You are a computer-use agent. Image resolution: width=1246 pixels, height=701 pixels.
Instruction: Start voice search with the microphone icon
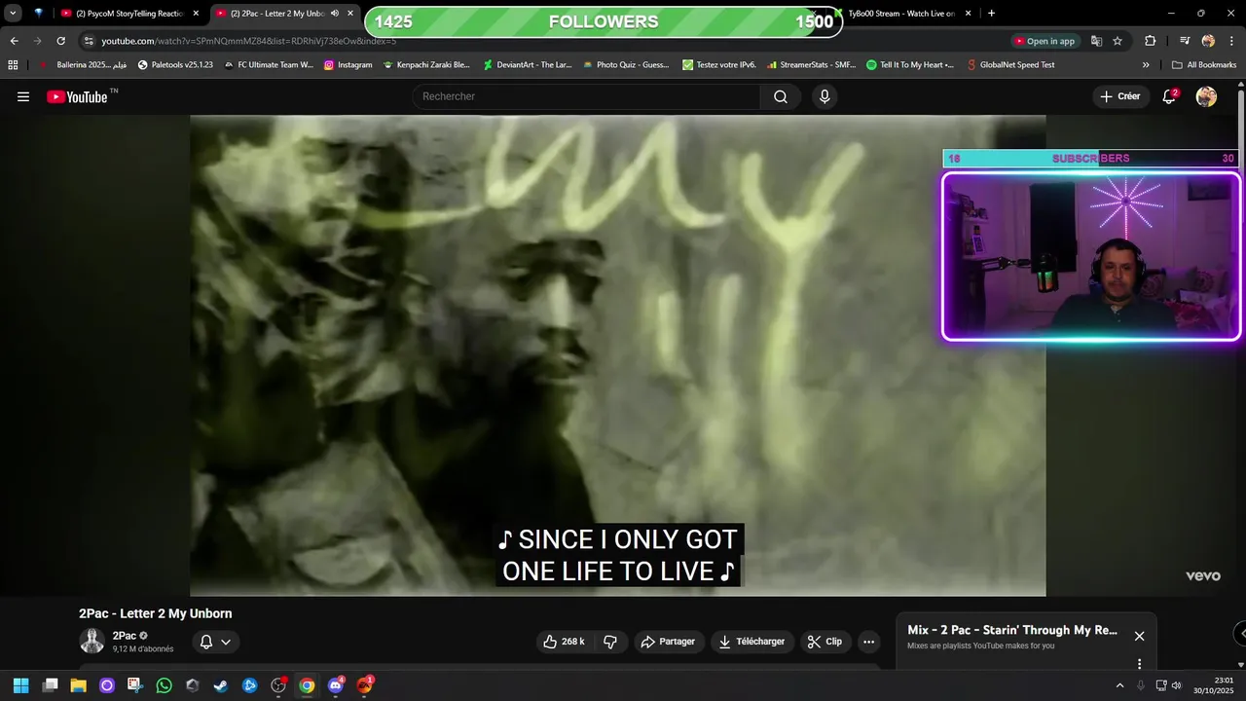(x=825, y=96)
